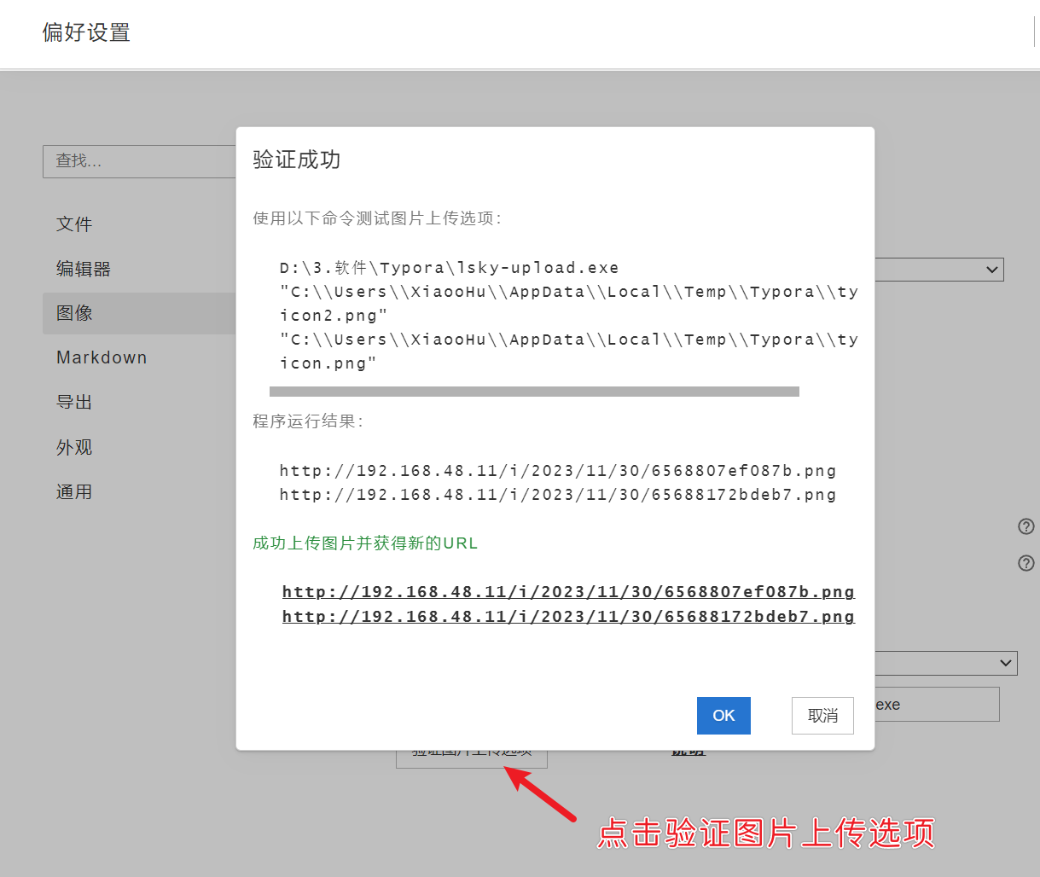Open the lower dropdown above the exe field
Screen dimensions: 1040x877
click(945, 663)
